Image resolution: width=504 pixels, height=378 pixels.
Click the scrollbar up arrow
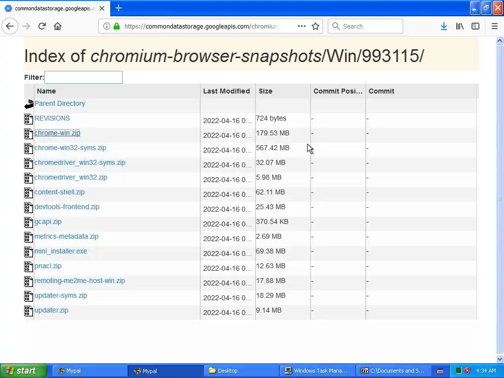[500, 40]
